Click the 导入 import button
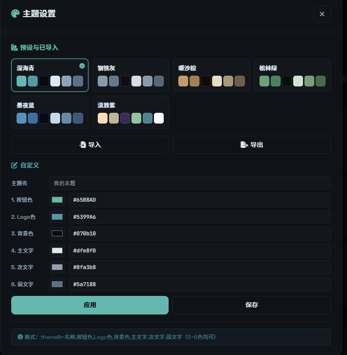 click(90, 145)
